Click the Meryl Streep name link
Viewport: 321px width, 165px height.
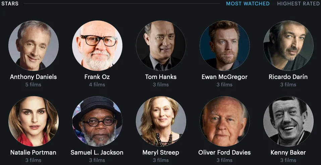pos(161,153)
